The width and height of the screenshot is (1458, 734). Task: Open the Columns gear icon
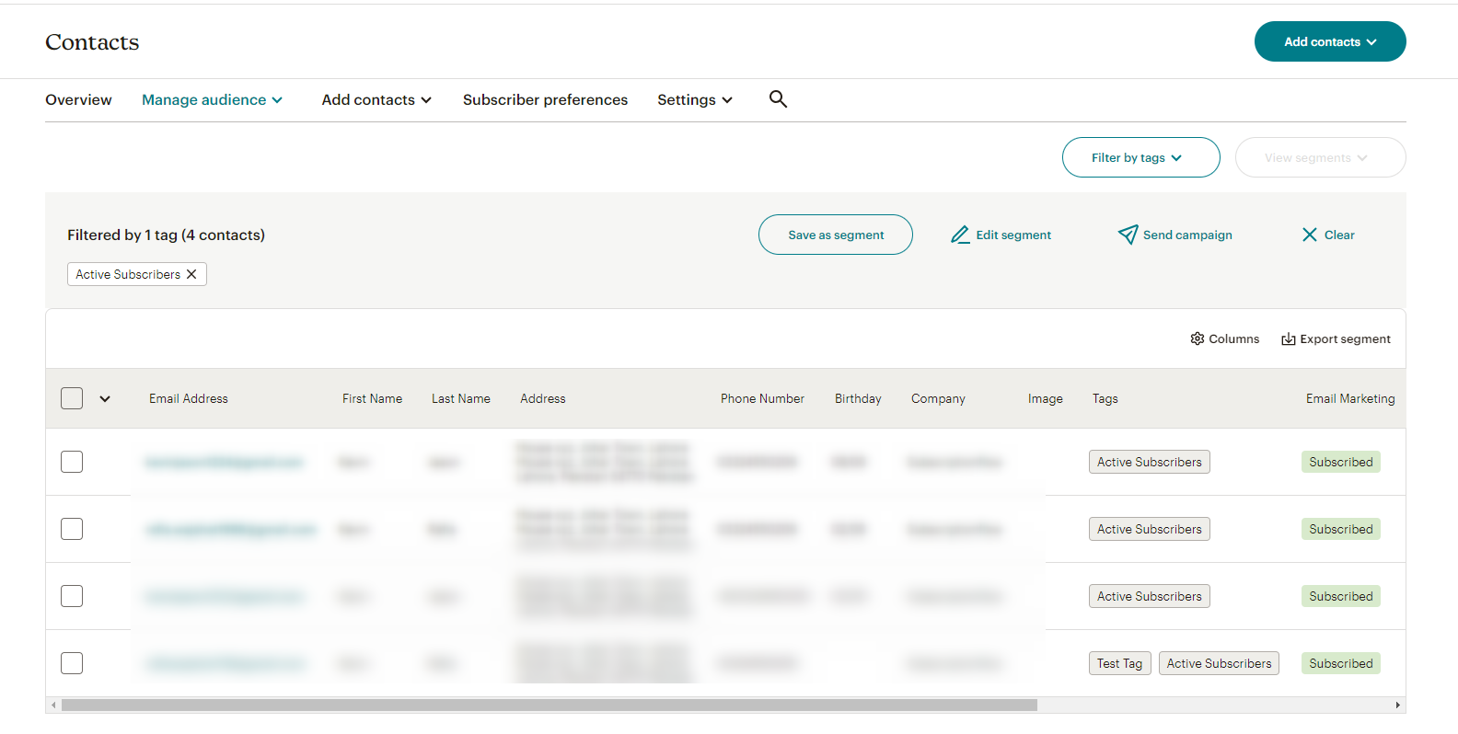(1198, 338)
